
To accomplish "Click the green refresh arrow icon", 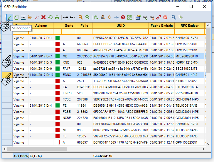I will [x=50, y=18].
